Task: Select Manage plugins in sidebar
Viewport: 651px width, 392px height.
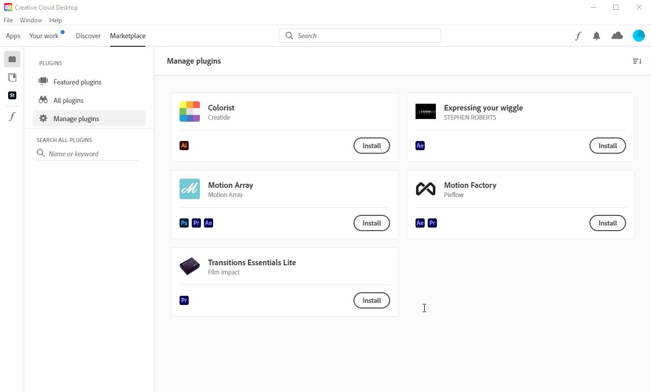Action: coord(89,119)
